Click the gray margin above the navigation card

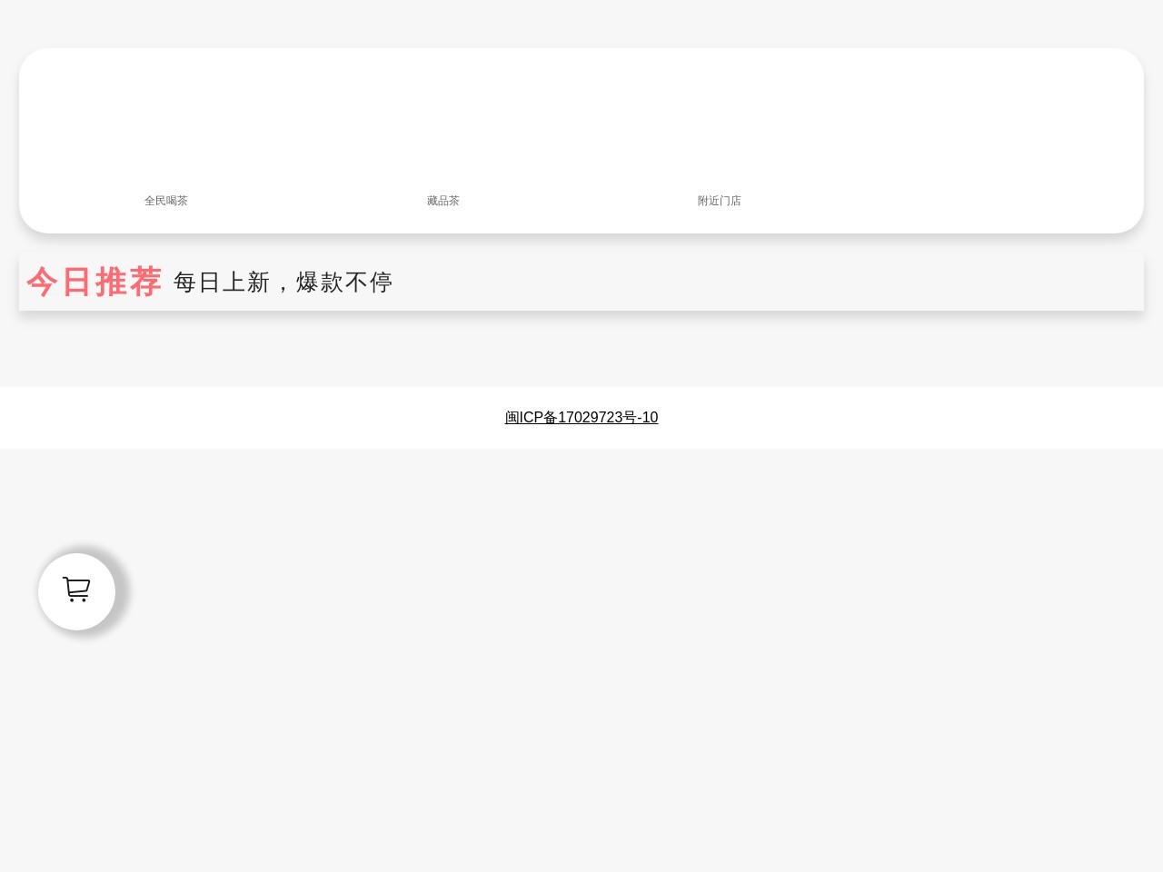581,23
